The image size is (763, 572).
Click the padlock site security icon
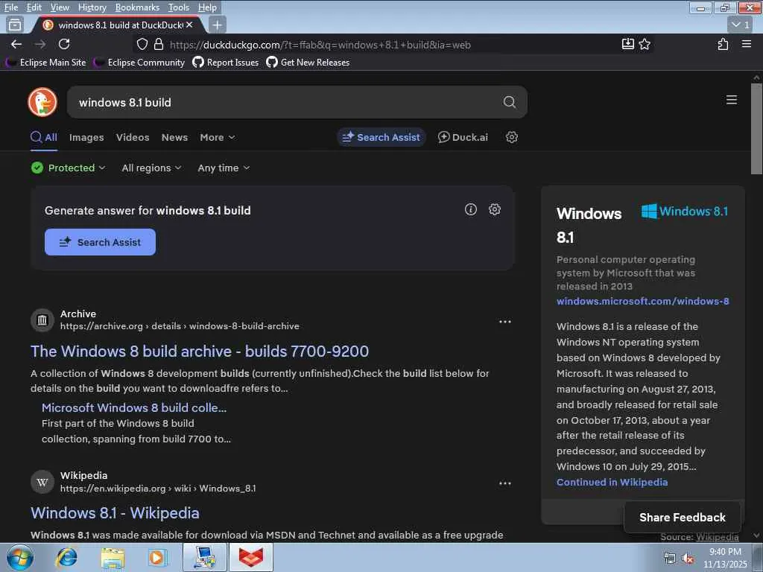click(x=158, y=44)
